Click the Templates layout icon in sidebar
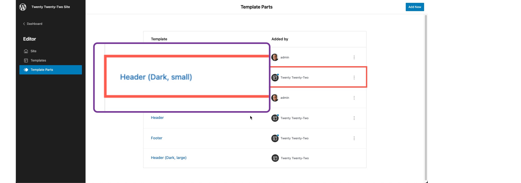 [26, 60]
